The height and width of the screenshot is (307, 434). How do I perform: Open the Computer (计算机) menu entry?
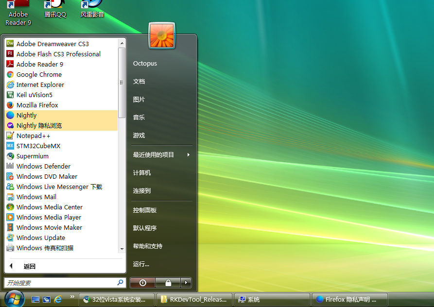(142, 172)
